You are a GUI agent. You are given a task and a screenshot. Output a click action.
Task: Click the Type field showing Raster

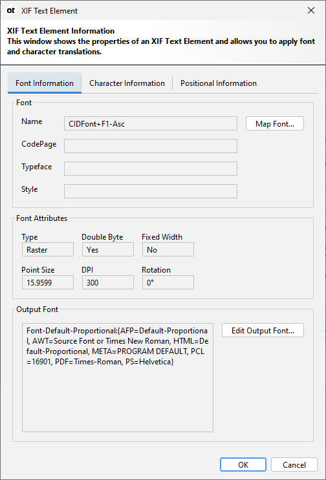coord(48,250)
